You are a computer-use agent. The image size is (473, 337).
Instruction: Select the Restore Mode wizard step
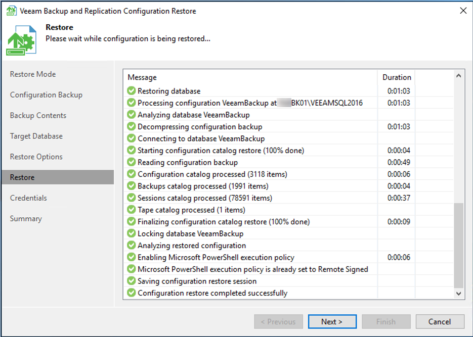coord(33,74)
